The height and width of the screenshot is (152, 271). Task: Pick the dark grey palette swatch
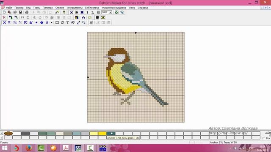point(25,133)
